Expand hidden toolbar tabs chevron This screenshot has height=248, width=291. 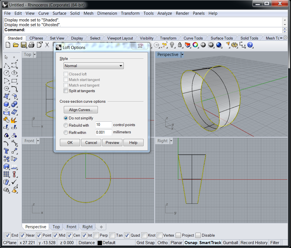coord(281,38)
